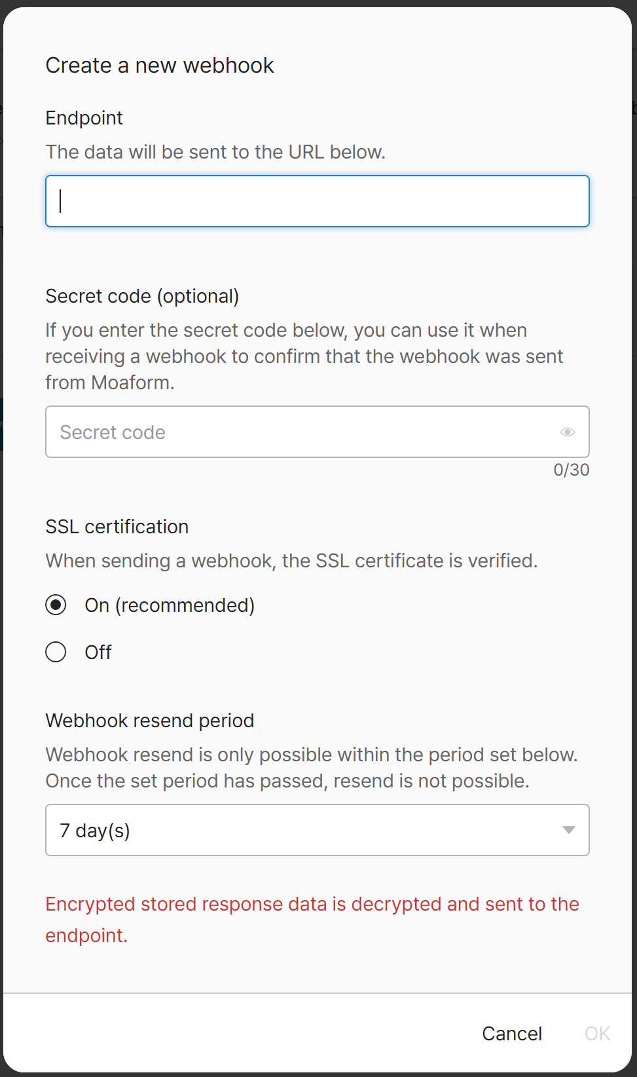Click inside the Endpoint URL field
The width and height of the screenshot is (637, 1077).
coord(317,201)
